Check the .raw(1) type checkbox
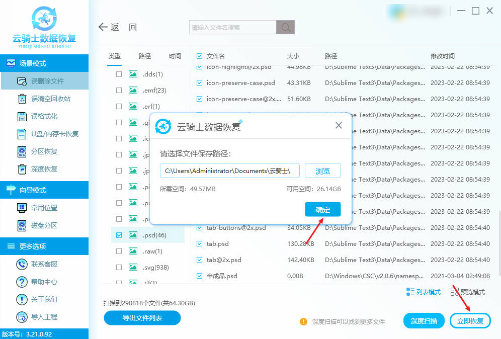Viewport: 501px width, 339px height. pyautogui.click(x=119, y=251)
